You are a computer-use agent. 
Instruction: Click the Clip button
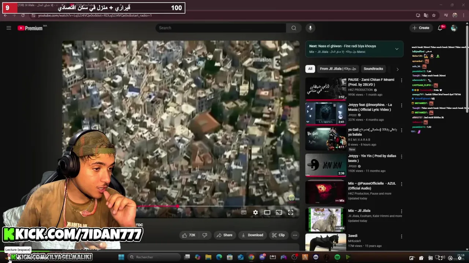[x=278, y=235]
